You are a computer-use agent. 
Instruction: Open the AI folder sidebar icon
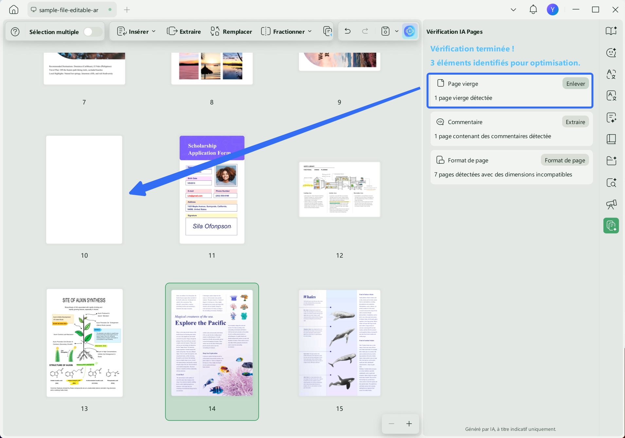click(611, 161)
